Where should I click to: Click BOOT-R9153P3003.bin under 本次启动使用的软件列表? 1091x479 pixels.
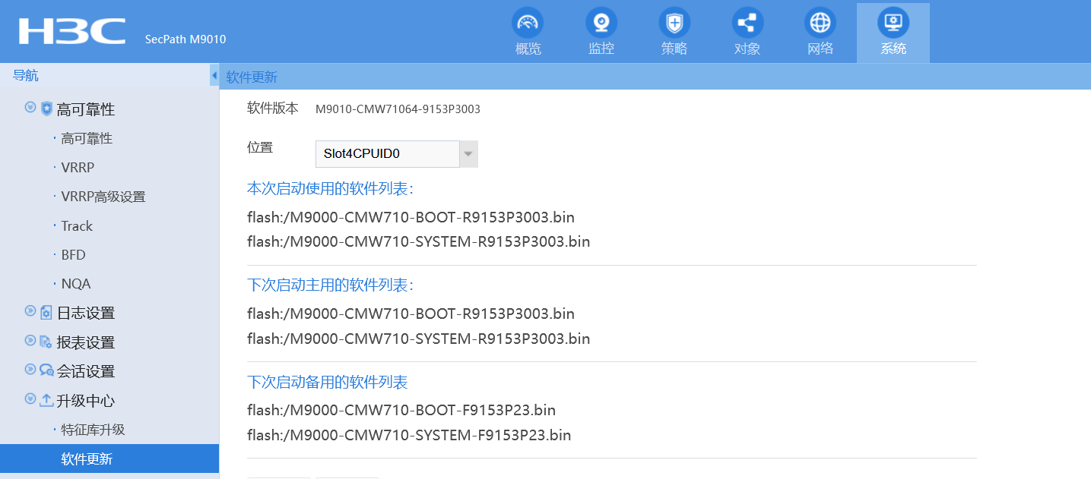point(411,218)
